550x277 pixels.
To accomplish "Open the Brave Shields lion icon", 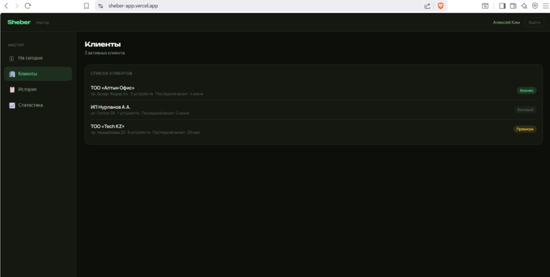I will point(441,6).
